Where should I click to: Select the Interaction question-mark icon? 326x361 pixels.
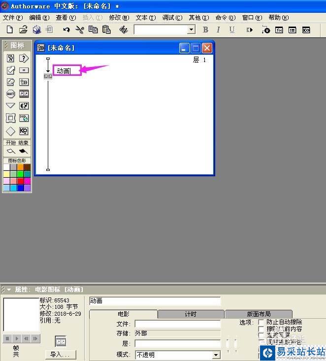point(24,58)
